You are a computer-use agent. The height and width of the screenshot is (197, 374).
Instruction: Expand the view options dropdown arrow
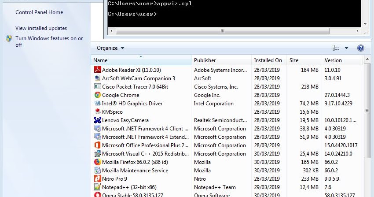coord(346,48)
